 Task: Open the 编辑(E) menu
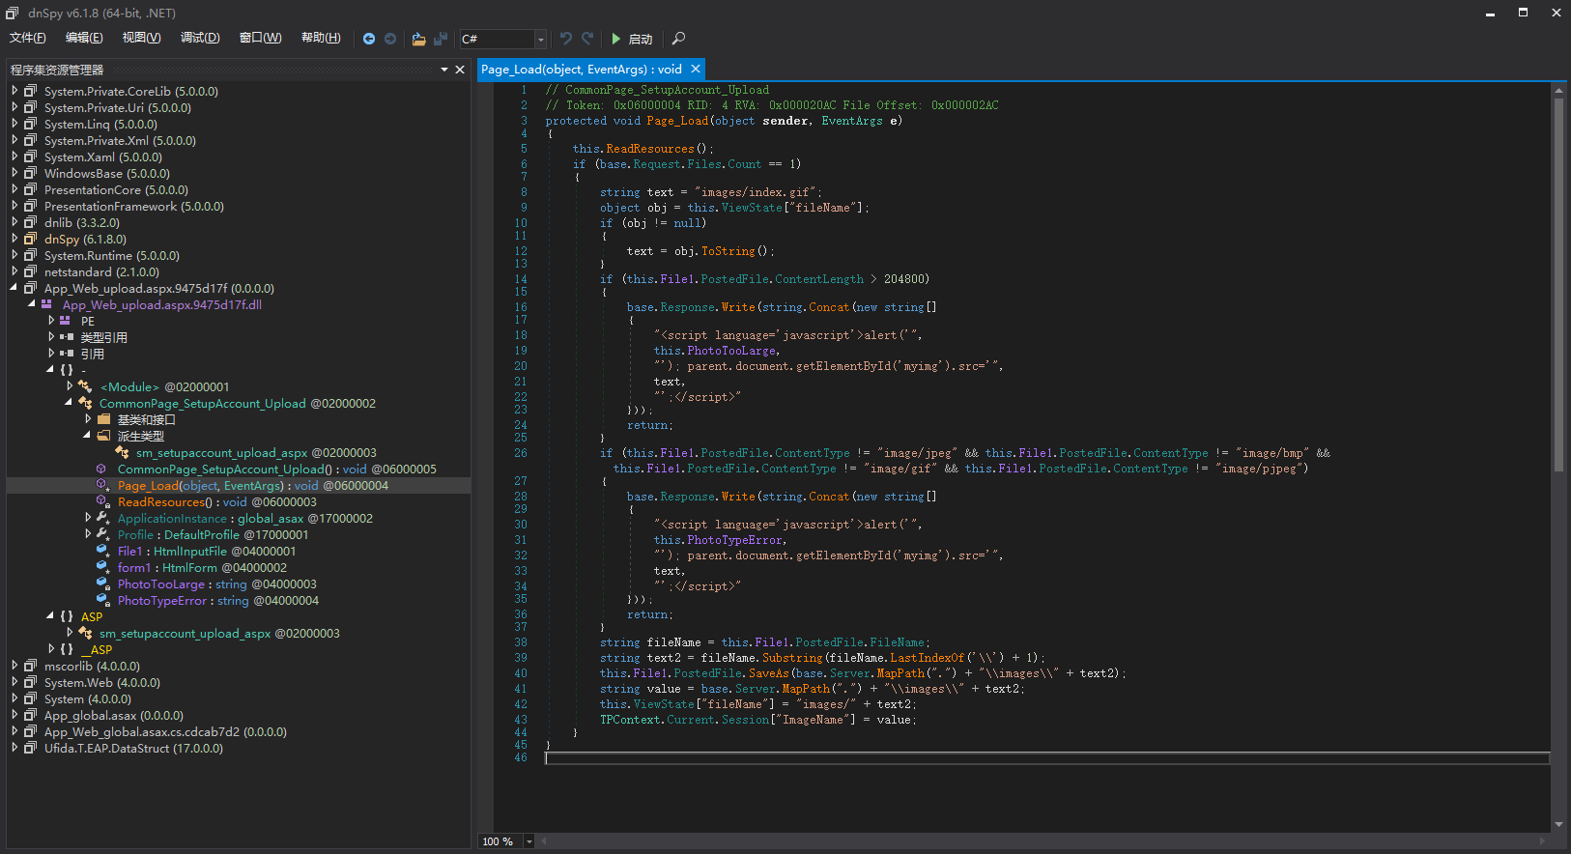84,38
